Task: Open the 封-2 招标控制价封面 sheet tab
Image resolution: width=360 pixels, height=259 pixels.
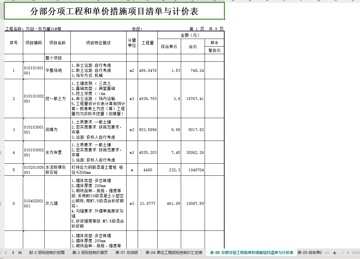Action: coord(47,253)
